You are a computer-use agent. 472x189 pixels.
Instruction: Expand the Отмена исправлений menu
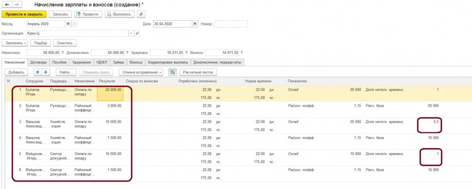[x=141, y=72]
